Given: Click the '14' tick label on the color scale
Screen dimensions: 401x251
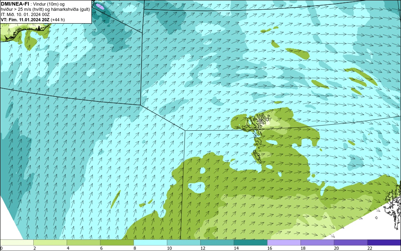Looking at the screenshot, I should [236, 248].
